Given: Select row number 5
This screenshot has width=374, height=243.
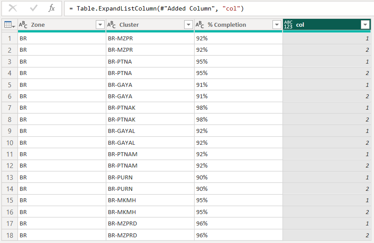Looking at the screenshot, I should click(10, 85).
